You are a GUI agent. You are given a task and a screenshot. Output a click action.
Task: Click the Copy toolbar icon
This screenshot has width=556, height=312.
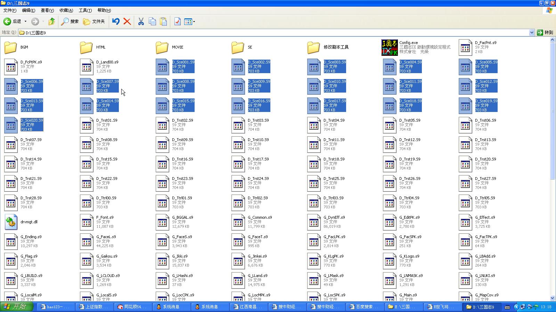[x=152, y=21]
